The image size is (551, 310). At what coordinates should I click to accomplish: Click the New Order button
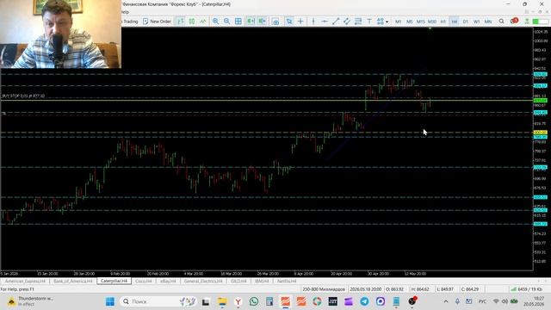pyautogui.click(x=157, y=22)
